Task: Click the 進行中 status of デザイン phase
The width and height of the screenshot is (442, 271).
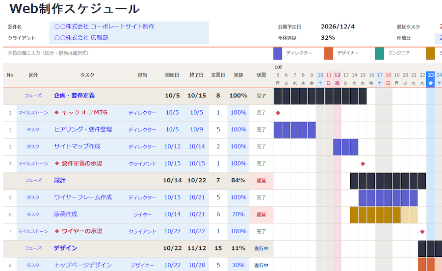Action: [261, 248]
